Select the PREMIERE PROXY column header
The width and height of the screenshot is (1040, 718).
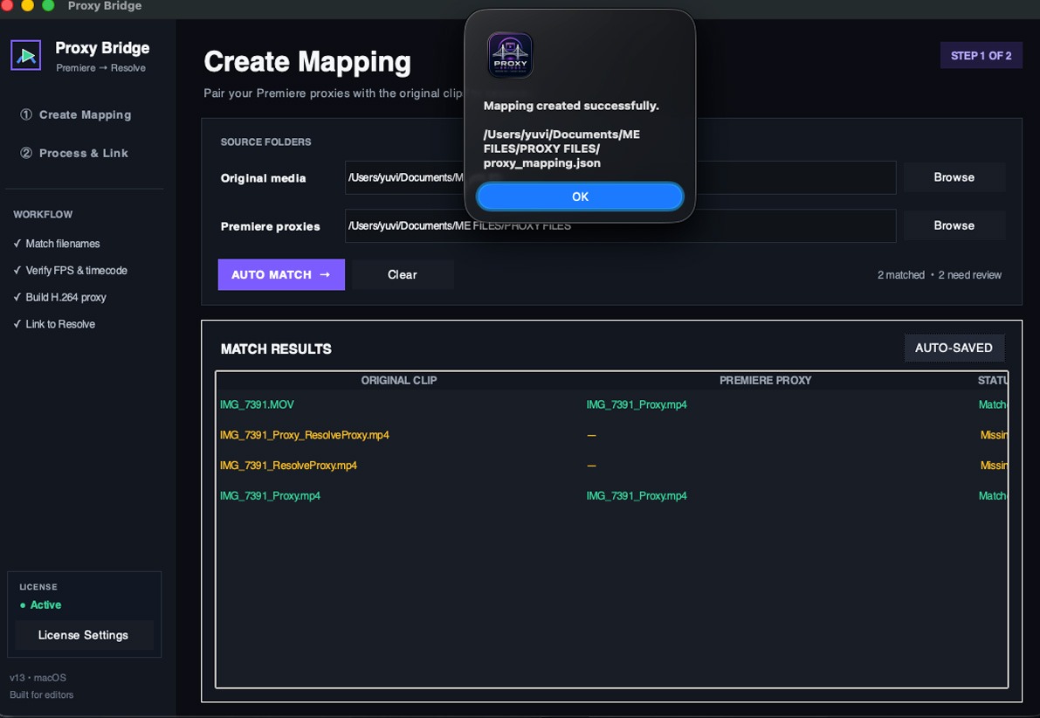tap(766, 380)
